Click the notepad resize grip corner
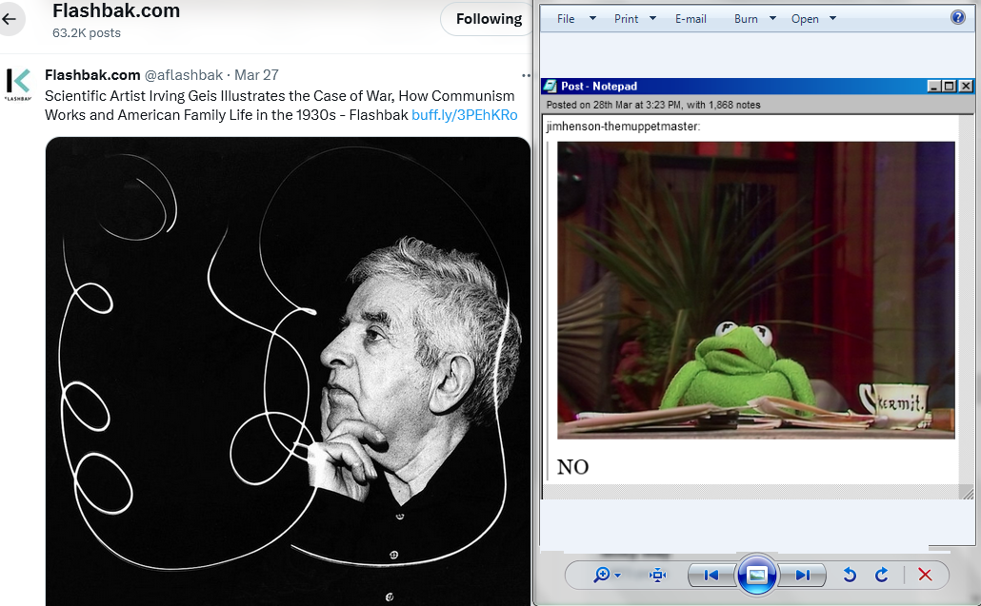981x606 pixels. tap(968, 494)
